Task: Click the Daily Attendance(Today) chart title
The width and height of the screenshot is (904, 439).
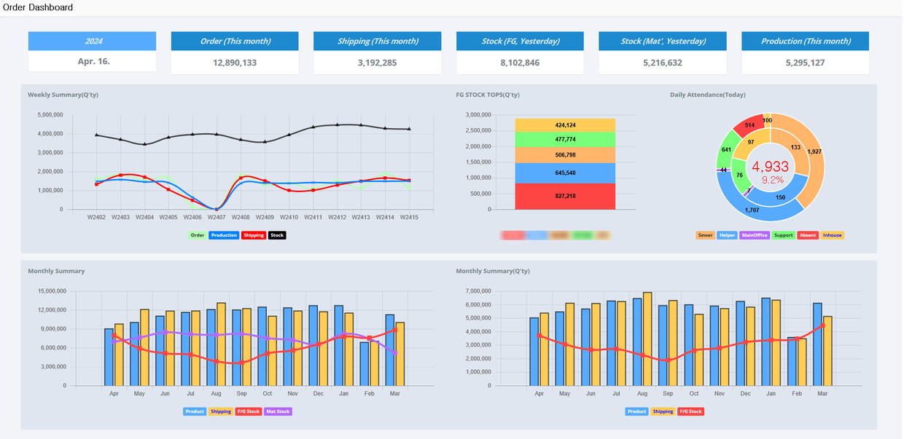Action: pyautogui.click(x=708, y=95)
